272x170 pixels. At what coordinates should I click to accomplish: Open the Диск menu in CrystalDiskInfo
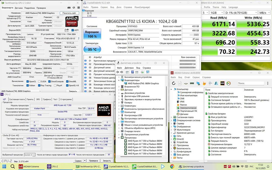(x=119, y=7)
